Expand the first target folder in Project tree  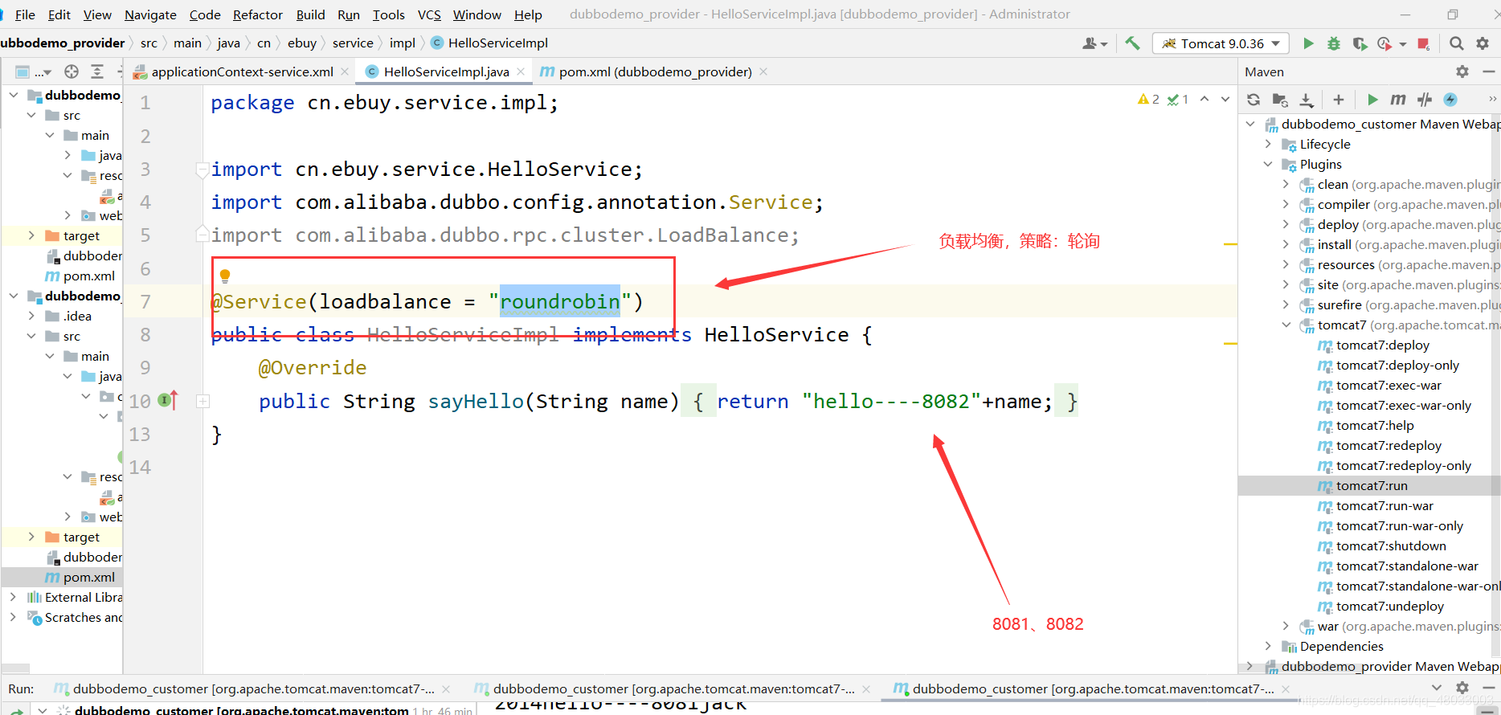tap(31, 236)
